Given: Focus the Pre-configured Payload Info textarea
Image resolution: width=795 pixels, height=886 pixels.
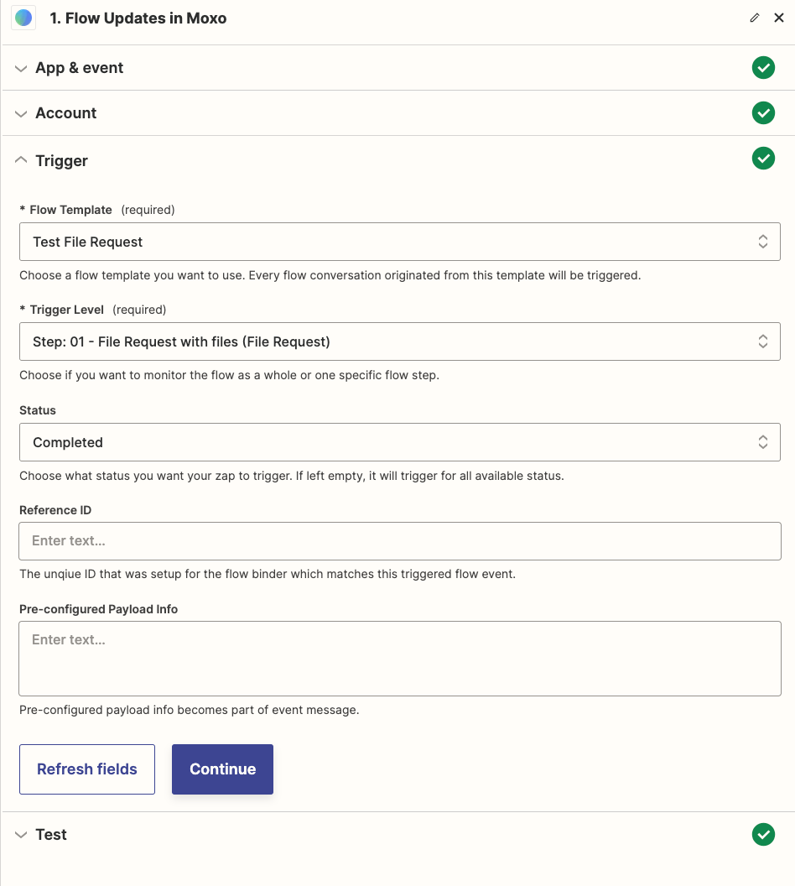Looking at the screenshot, I should click(400, 659).
